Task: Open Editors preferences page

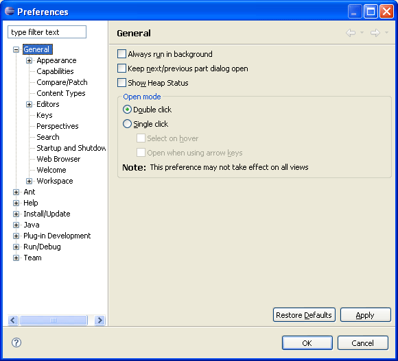Action: 48,104
